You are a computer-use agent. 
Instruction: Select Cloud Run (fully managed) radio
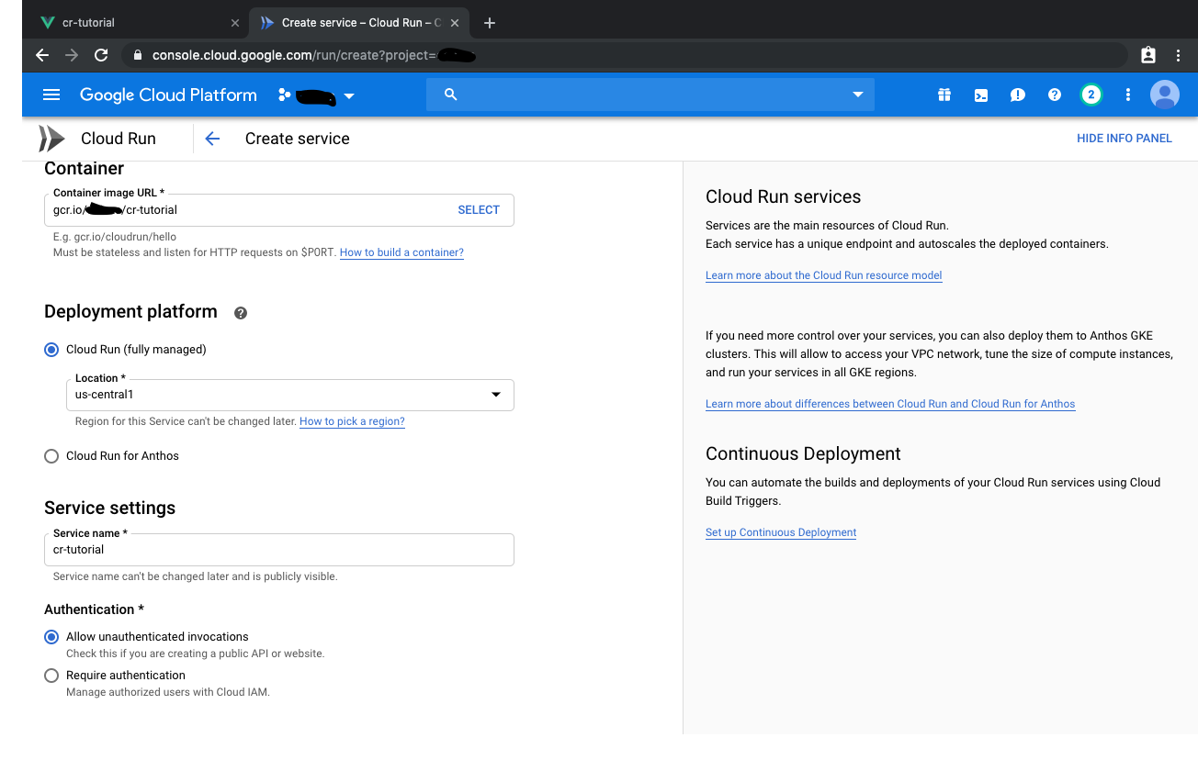(x=51, y=350)
